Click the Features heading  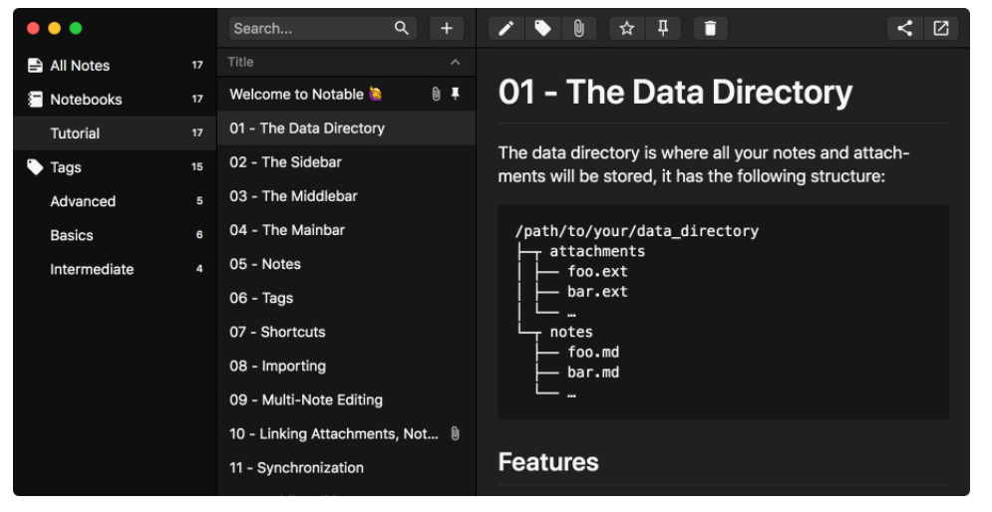[548, 462]
